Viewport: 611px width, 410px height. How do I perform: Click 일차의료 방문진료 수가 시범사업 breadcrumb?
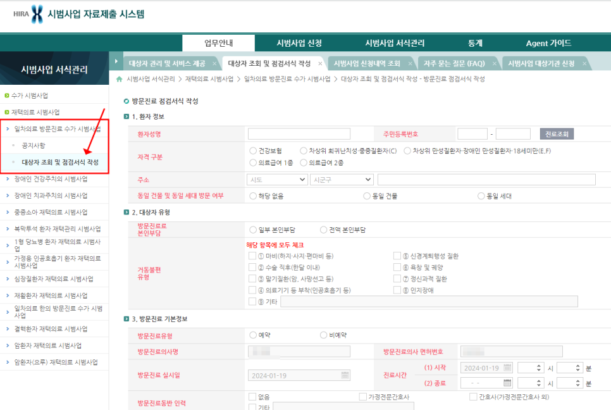coord(287,79)
